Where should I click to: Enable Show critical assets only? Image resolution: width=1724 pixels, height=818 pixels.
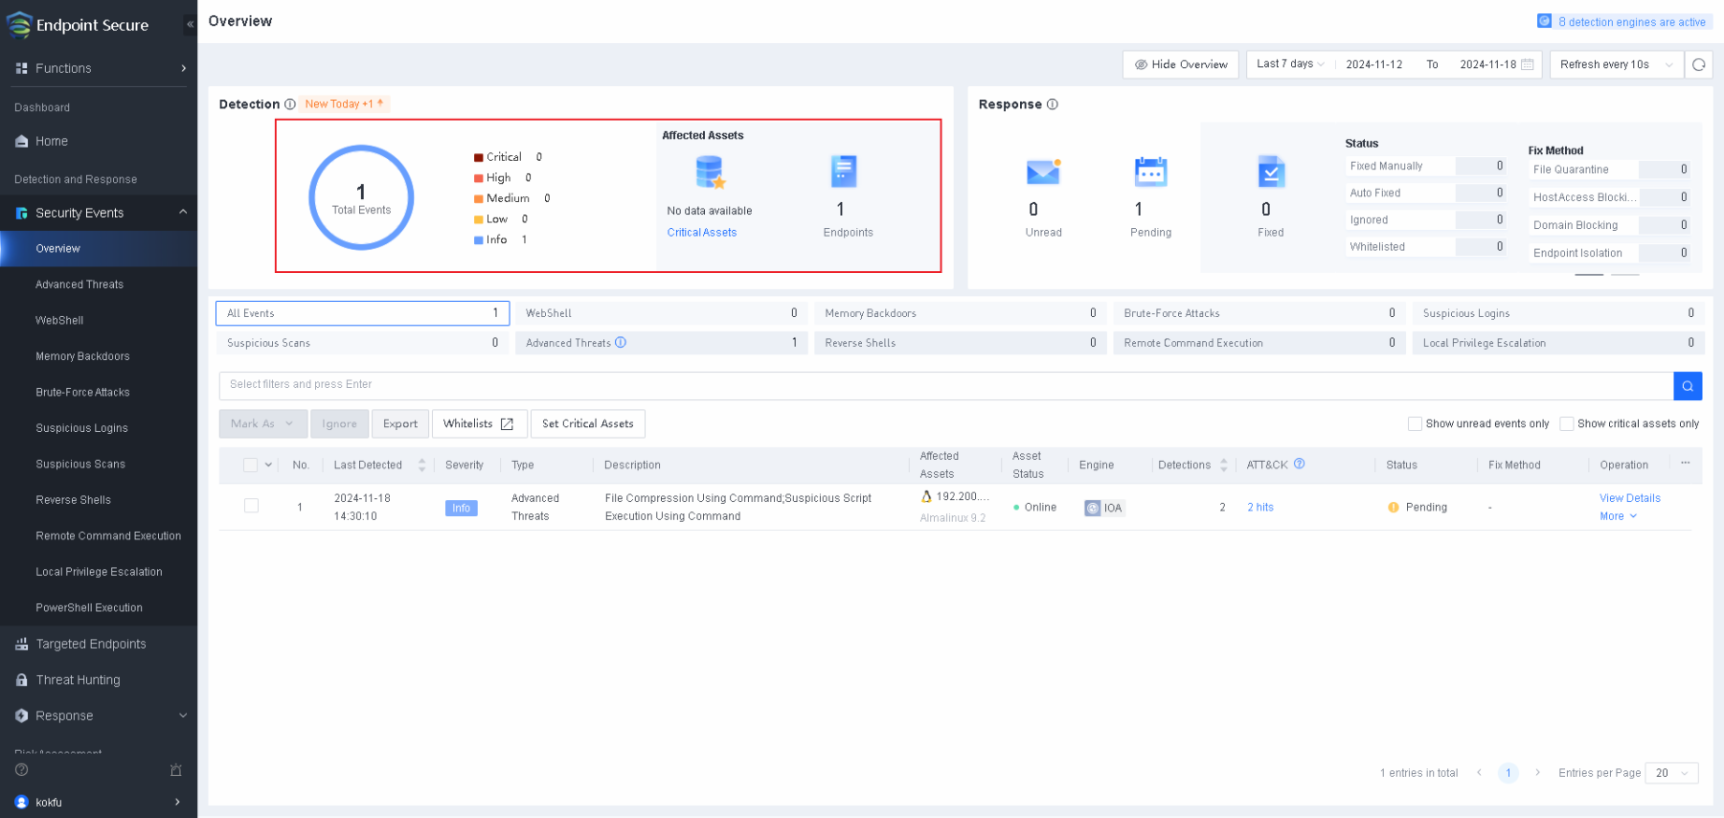pos(1566,423)
